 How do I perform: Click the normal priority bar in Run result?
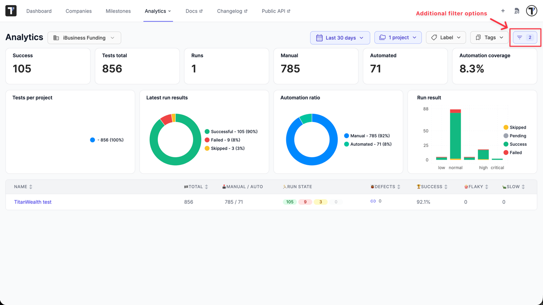click(x=456, y=135)
